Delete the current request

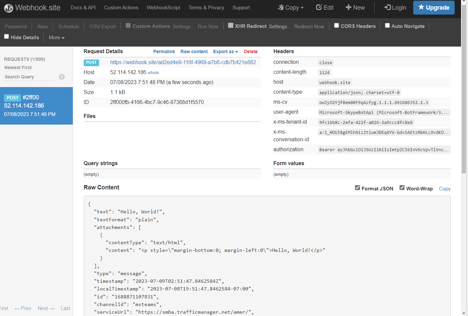[x=251, y=52]
